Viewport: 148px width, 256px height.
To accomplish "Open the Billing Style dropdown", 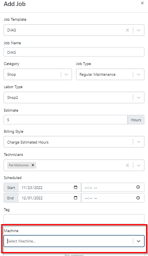I will pyautogui.click(x=74, y=142).
